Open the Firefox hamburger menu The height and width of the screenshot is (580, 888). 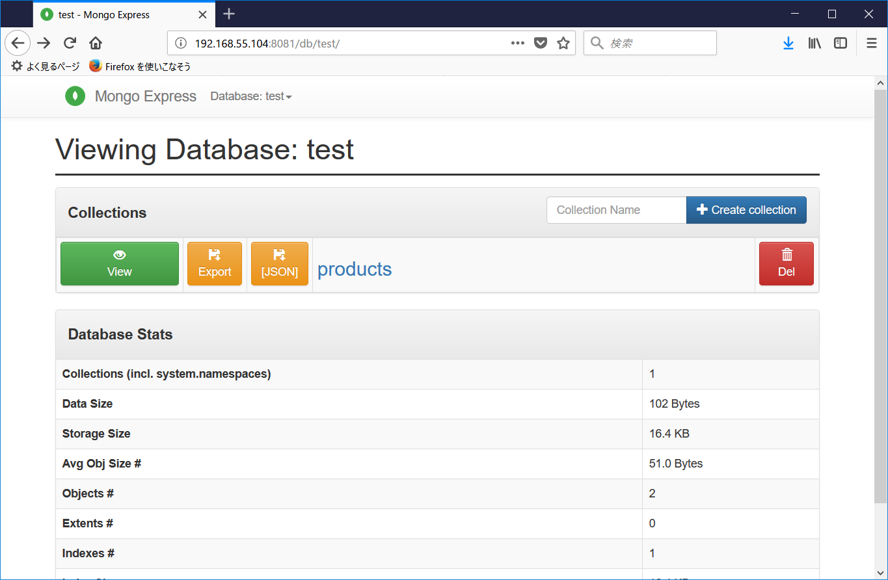[x=871, y=43]
